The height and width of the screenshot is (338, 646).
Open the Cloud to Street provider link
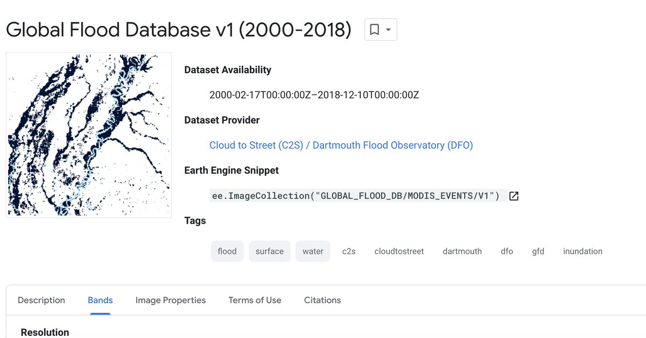click(256, 145)
